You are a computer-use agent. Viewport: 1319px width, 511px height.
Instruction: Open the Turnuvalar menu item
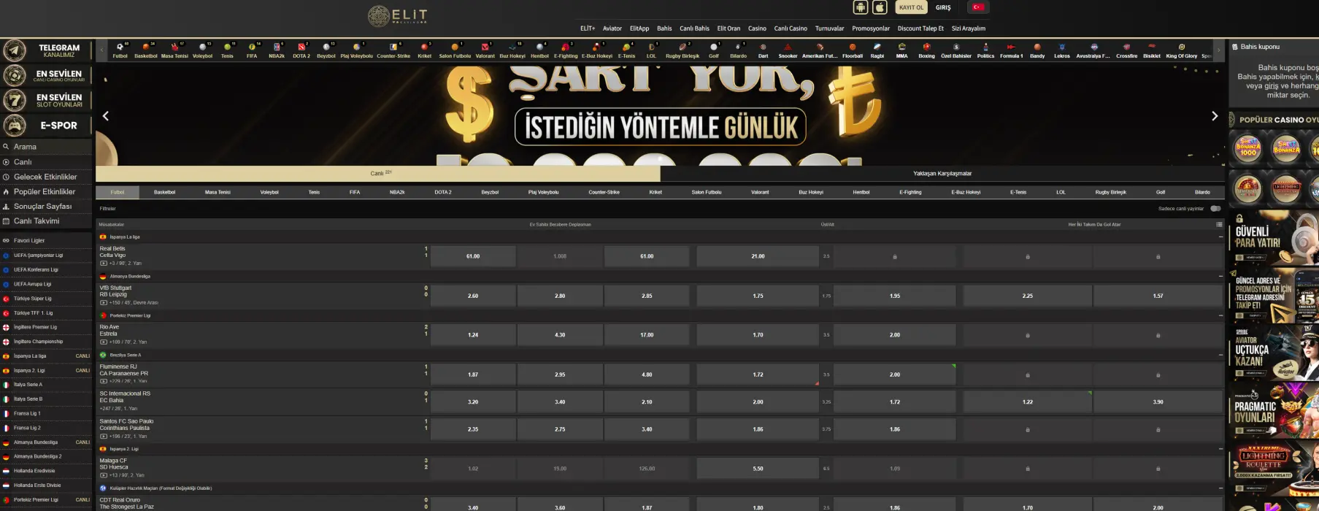point(829,28)
